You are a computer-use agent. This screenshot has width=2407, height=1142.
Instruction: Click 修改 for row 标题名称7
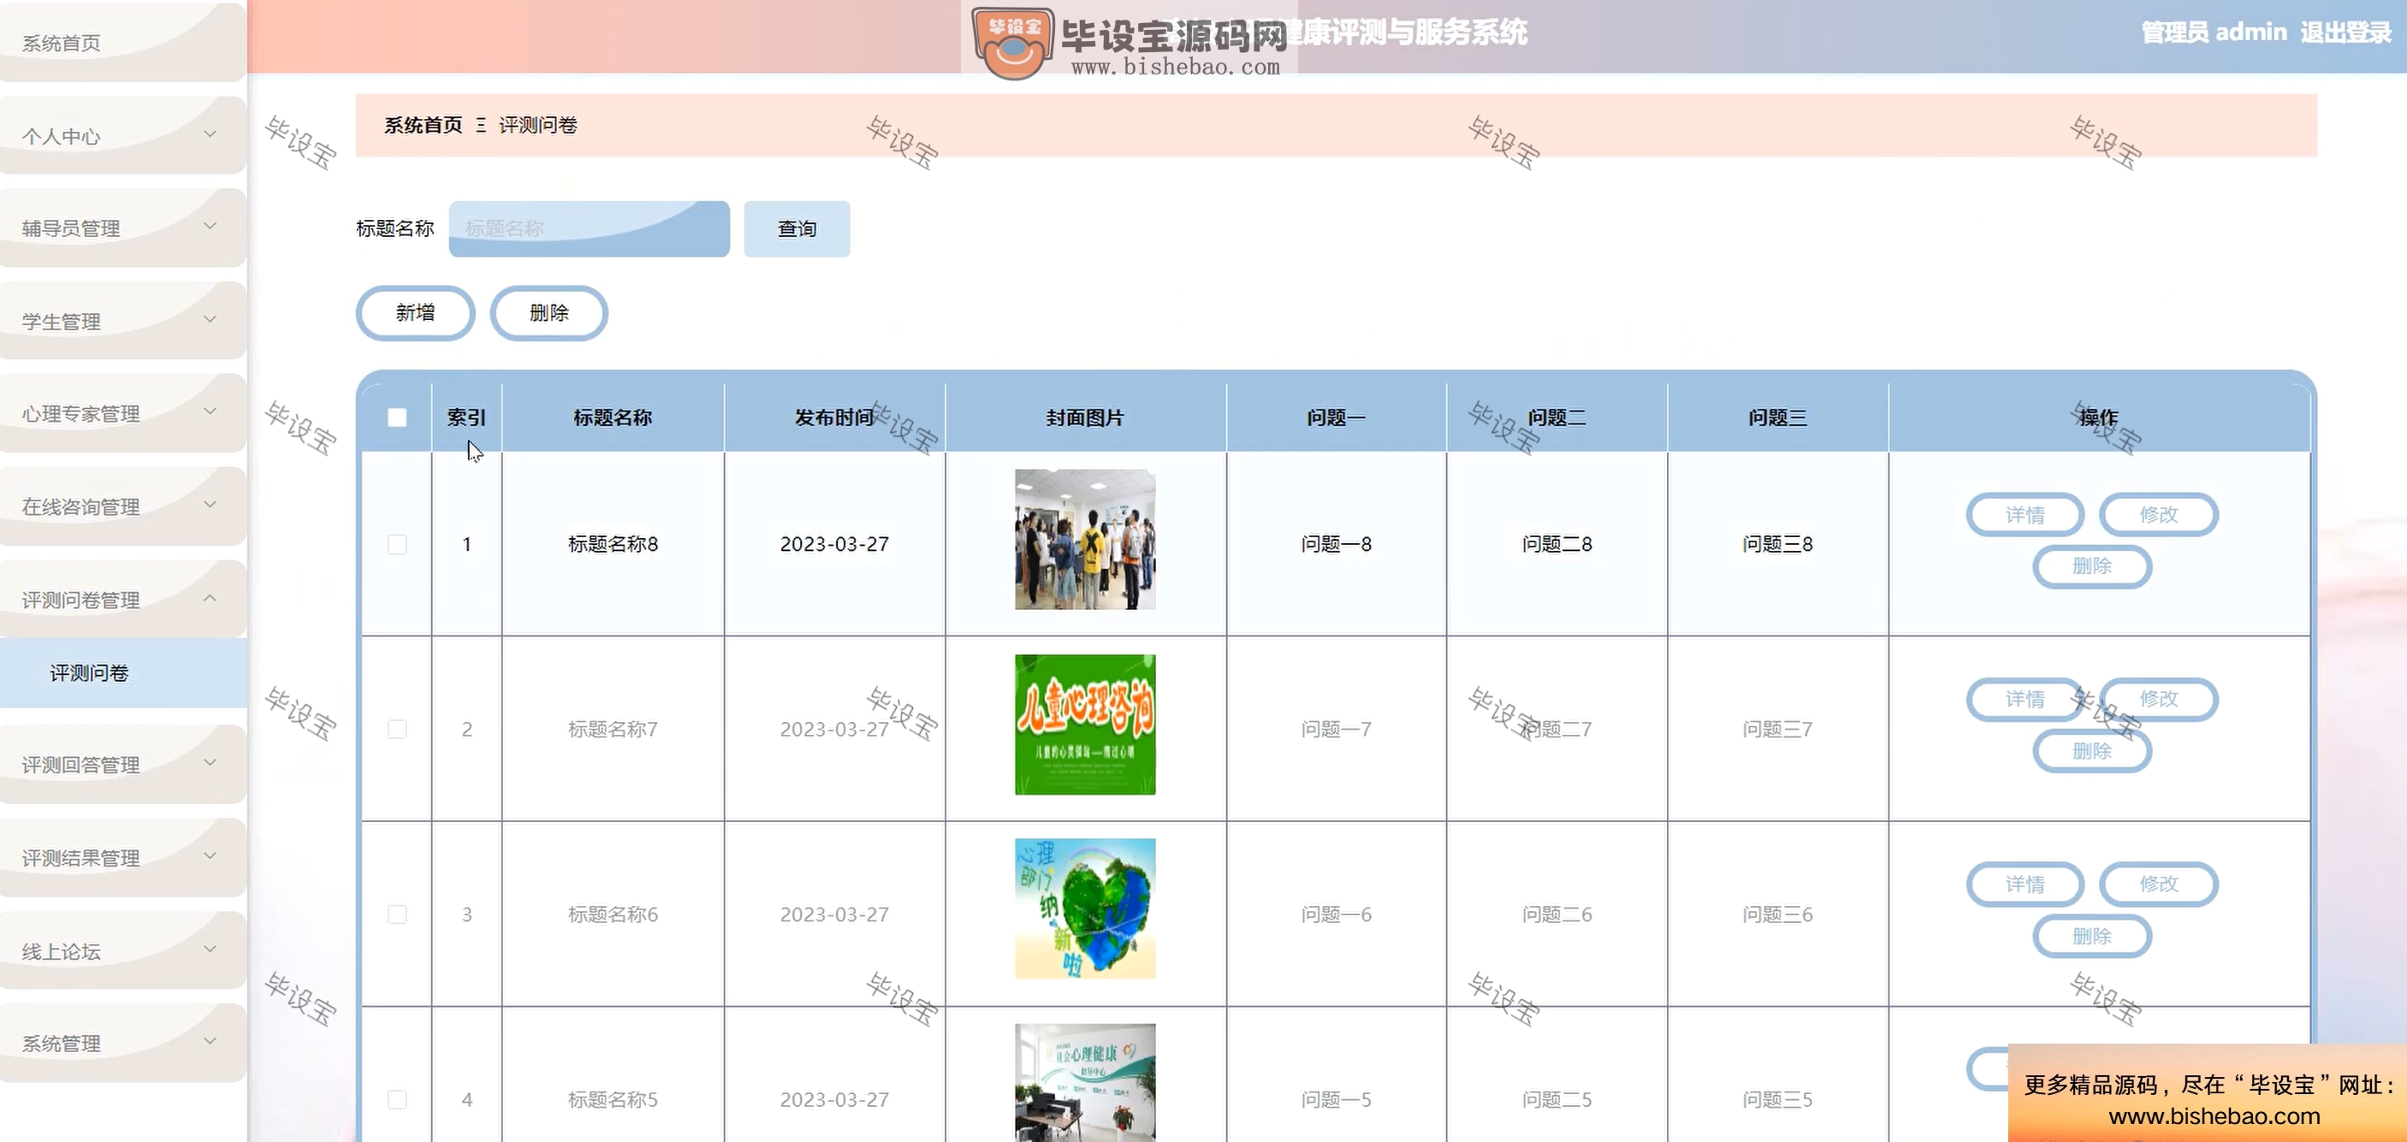[x=2159, y=699]
